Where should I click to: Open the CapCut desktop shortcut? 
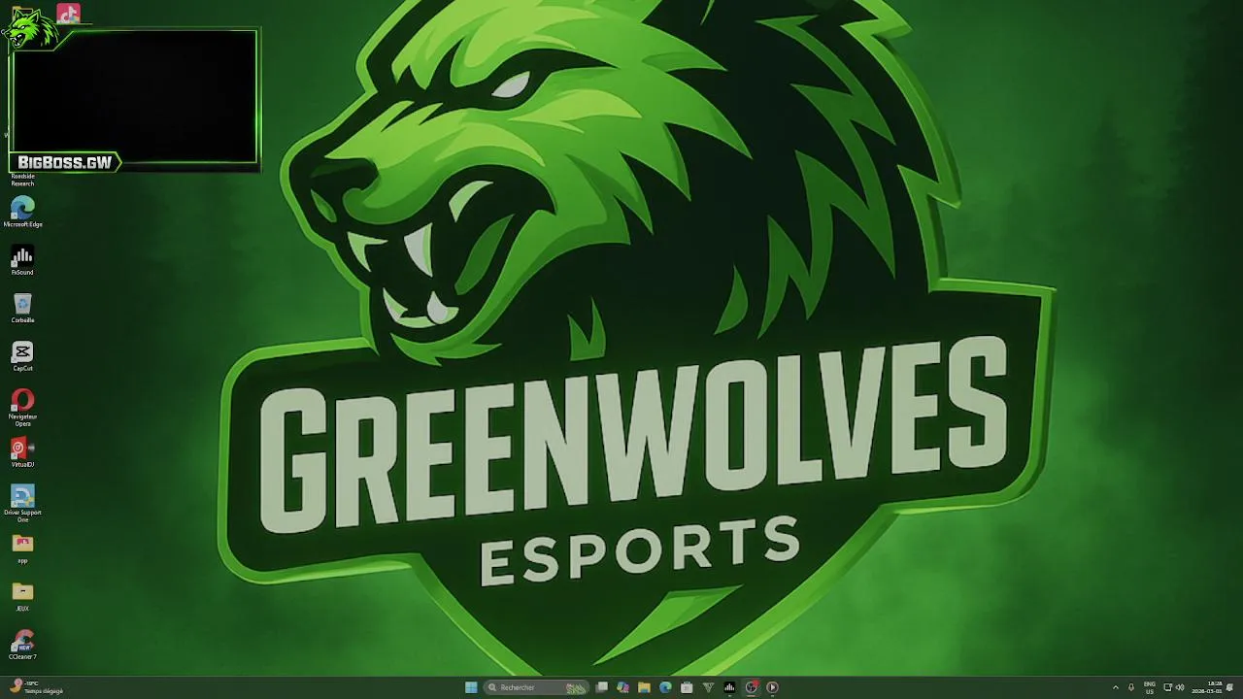pos(22,356)
